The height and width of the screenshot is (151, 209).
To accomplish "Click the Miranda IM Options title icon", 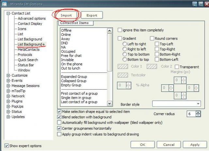I will pos(4,4).
